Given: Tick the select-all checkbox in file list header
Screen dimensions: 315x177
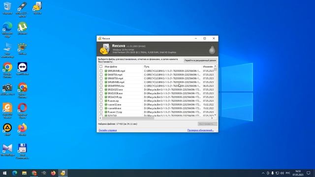Looking at the screenshot, I should click(x=101, y=66).
